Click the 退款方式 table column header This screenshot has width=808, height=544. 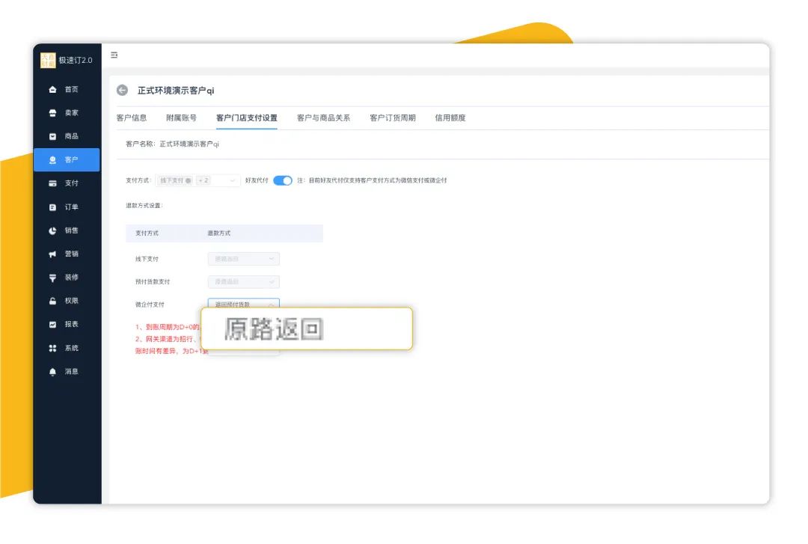point(219,233)
